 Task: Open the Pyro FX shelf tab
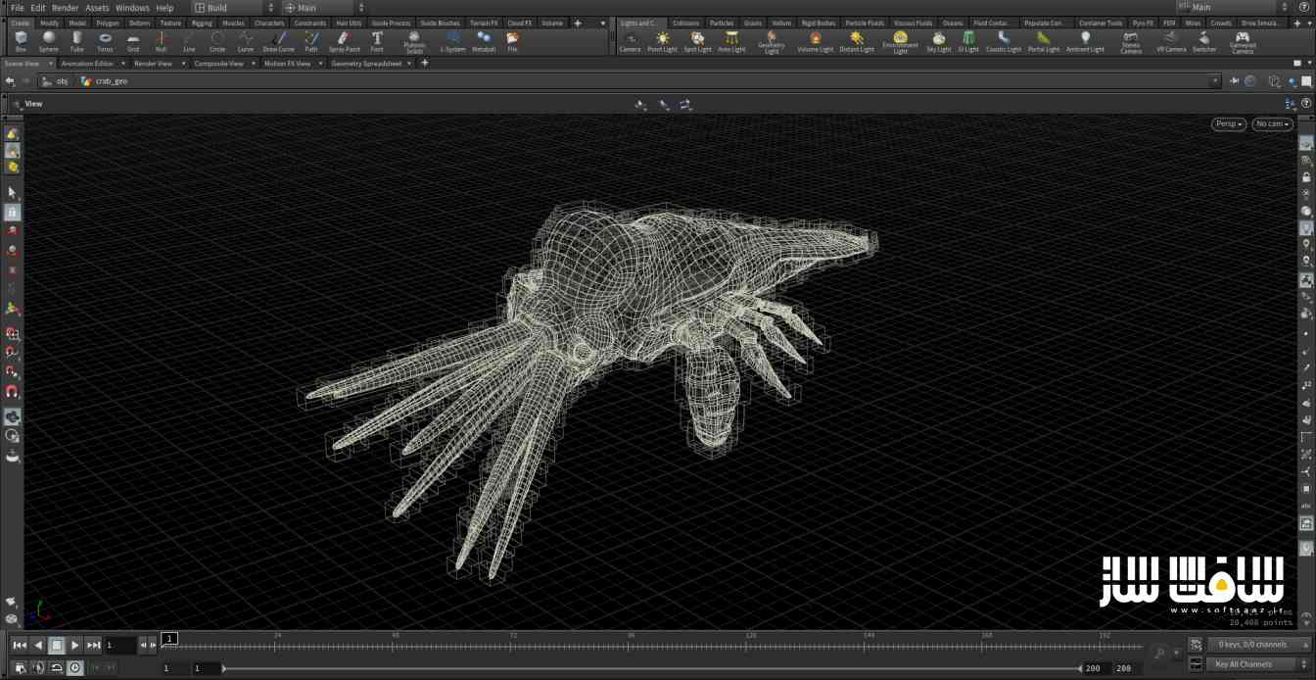point(1143,23)
